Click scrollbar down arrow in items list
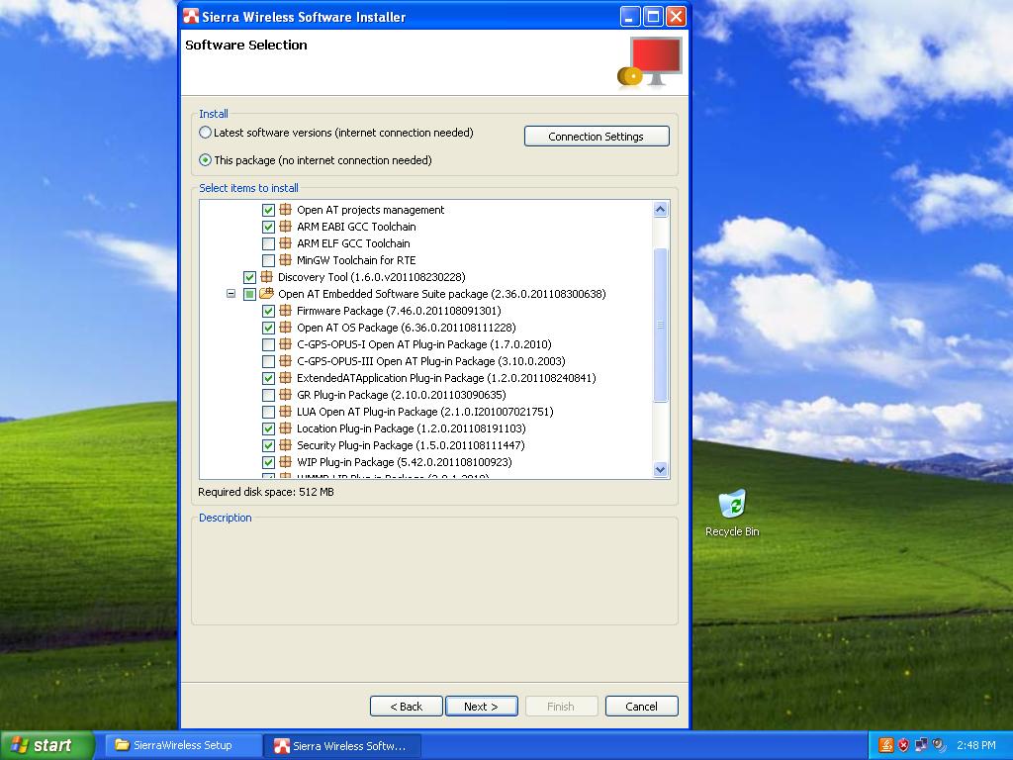The height and width of the screenshot is (760, 1013). tap(660, 470)
